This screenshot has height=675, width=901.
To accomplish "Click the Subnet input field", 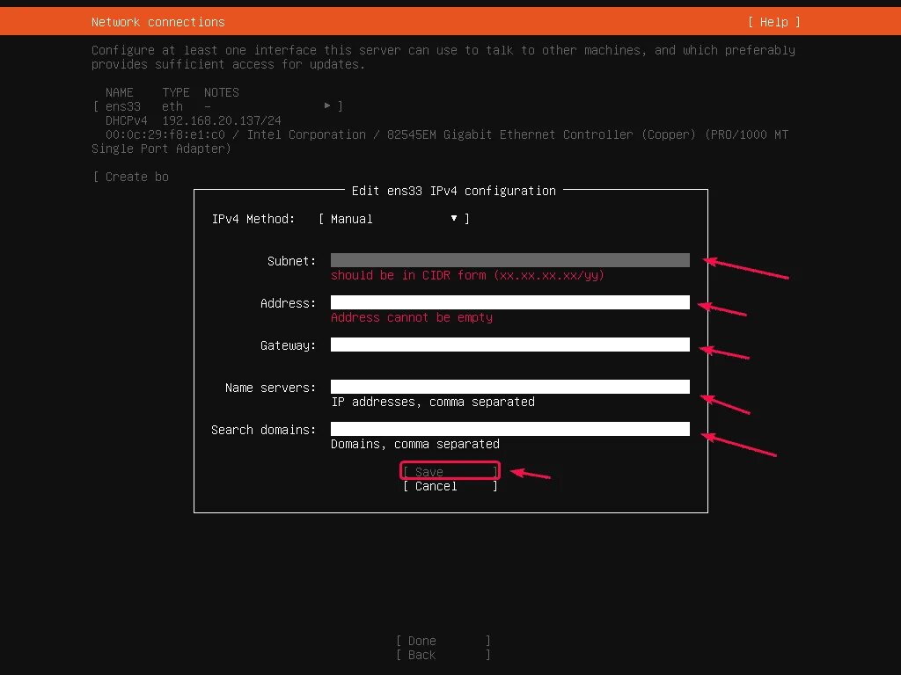I will [509, 260].
